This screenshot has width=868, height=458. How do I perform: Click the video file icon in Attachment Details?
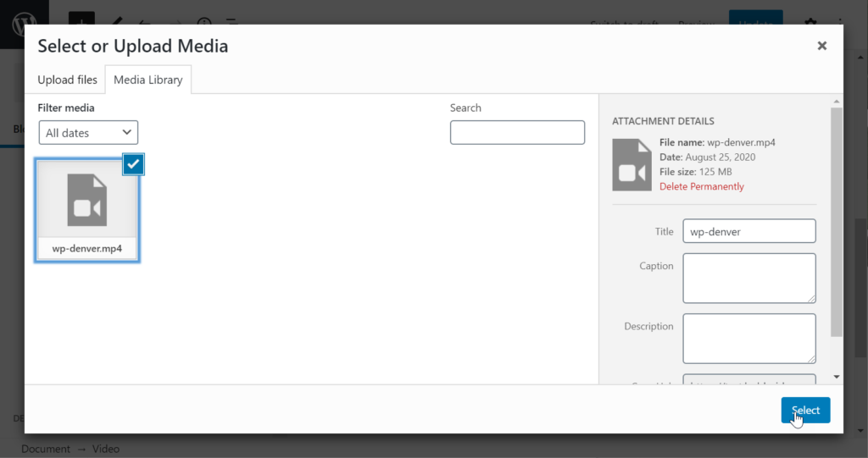pyautogui.click(x=632, y=164)
